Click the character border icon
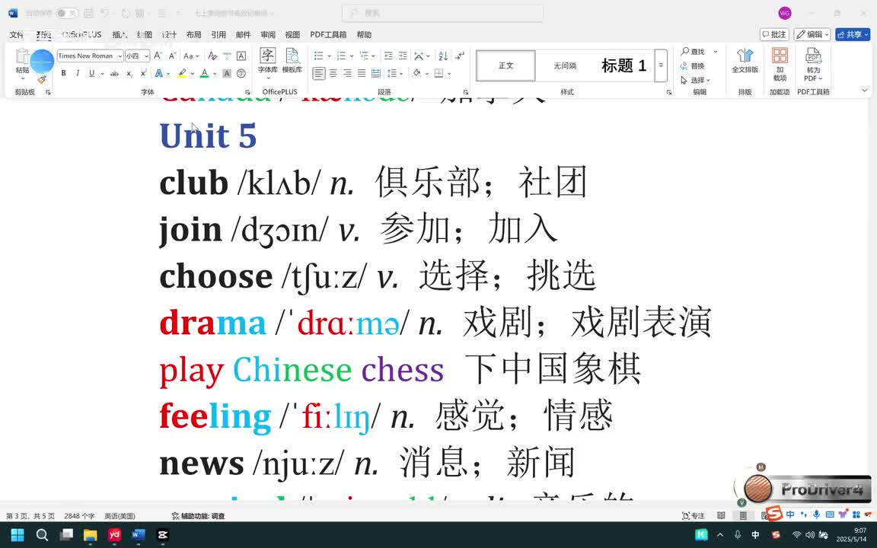877x548 pixels. pos(241,56)
